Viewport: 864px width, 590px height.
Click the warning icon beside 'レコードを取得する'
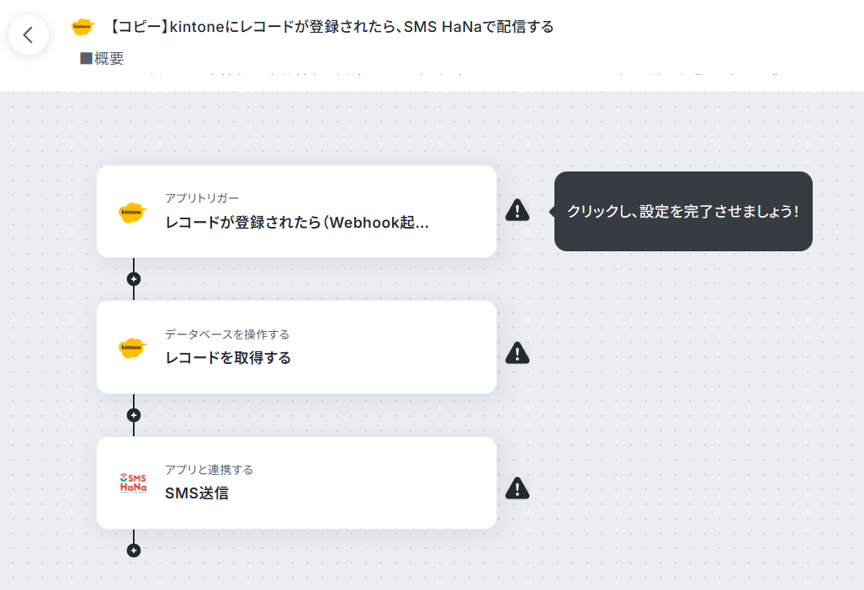click(x=517, y=353)
